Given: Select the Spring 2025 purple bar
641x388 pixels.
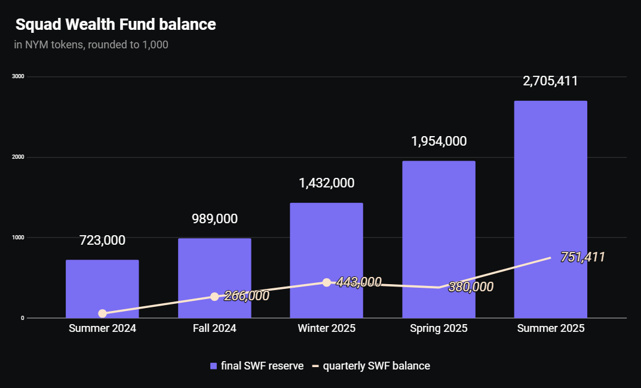Looking at the screenshot, I should click(x=438, y=227).
